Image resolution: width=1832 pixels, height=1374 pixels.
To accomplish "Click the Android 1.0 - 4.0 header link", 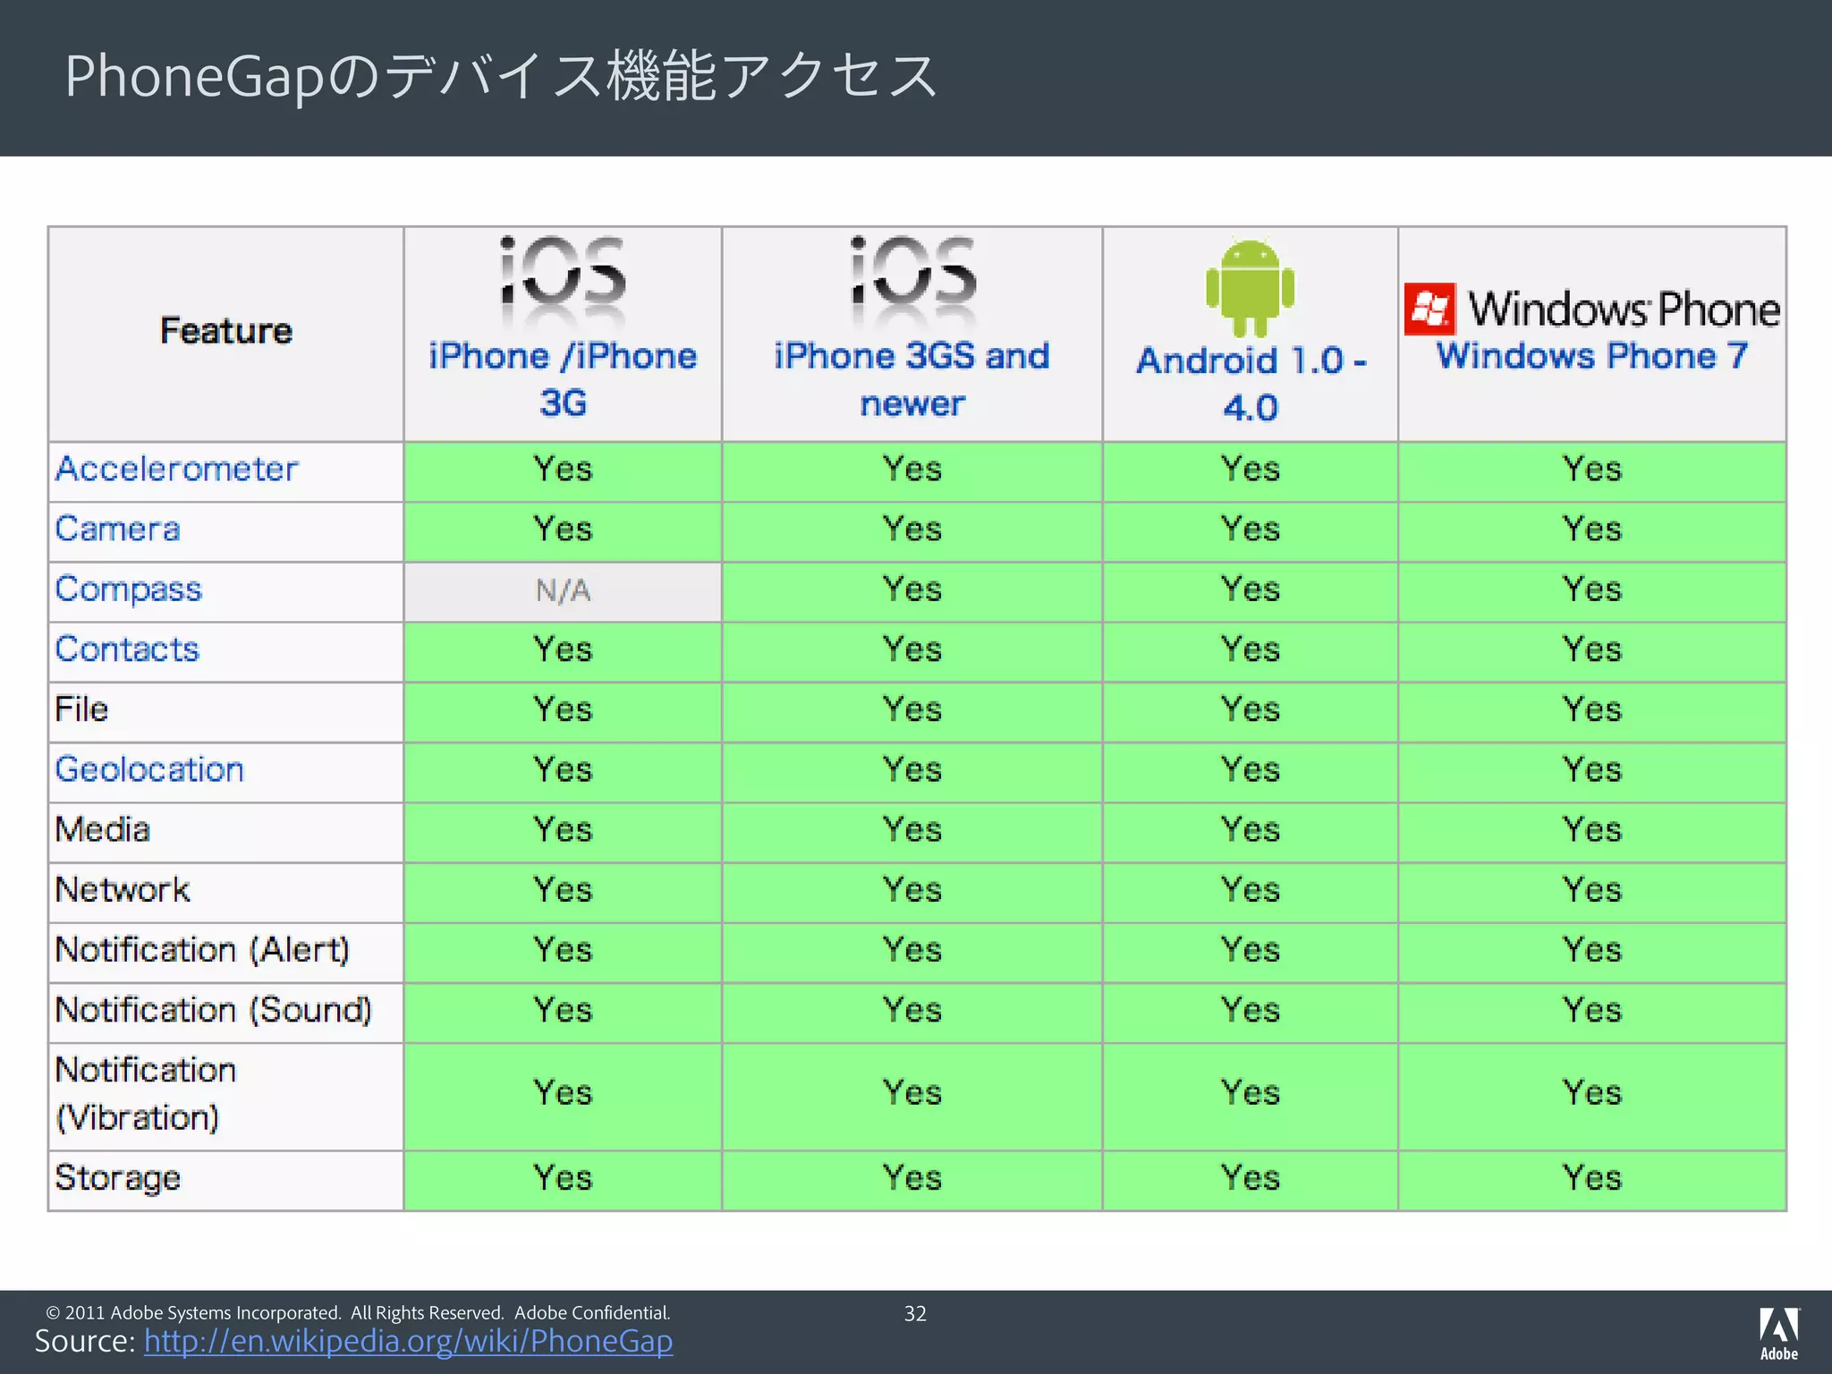I will [1251, 385].
